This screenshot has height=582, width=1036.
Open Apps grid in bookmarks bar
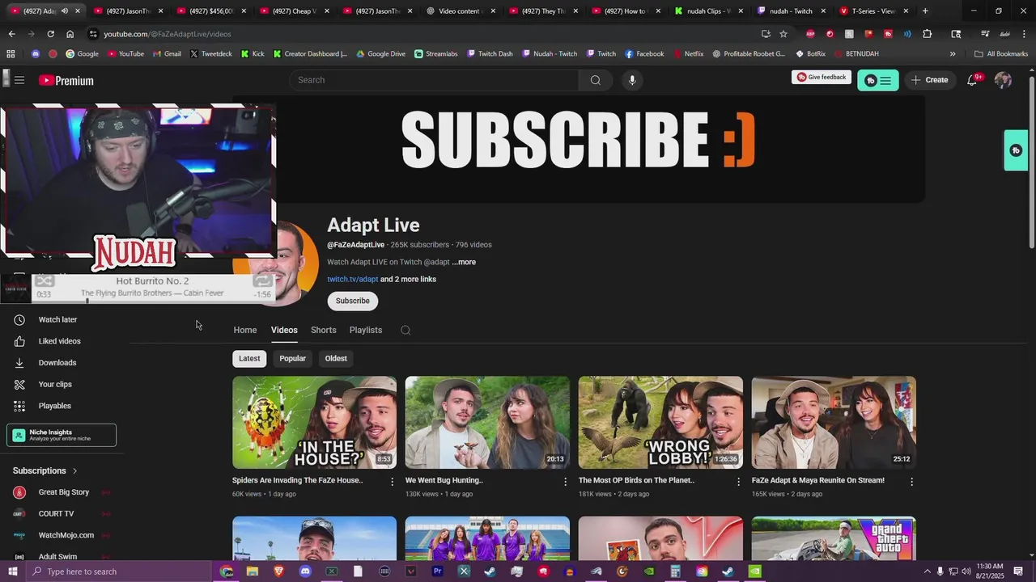tap(11, 53)
